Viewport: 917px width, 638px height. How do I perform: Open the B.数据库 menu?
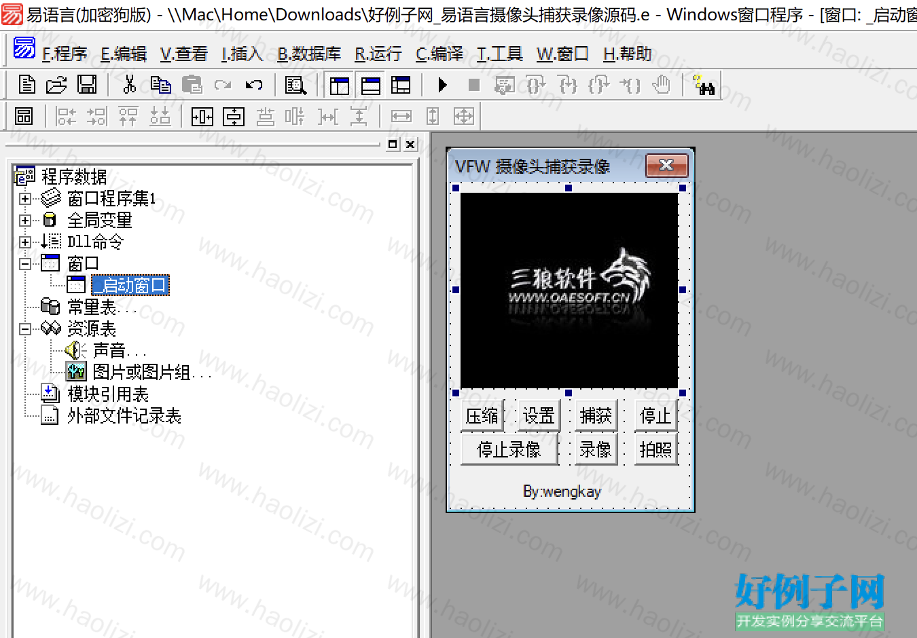(309, 54)
